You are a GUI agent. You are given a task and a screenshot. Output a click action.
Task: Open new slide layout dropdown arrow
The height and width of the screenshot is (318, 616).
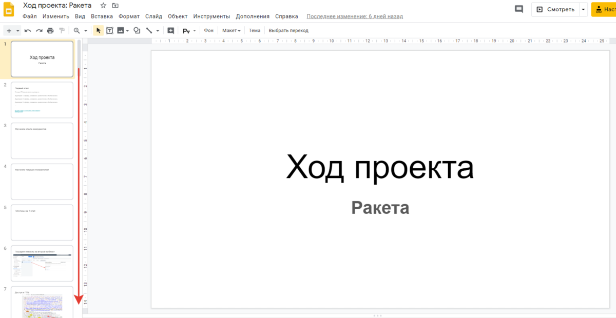click(17, 31)
